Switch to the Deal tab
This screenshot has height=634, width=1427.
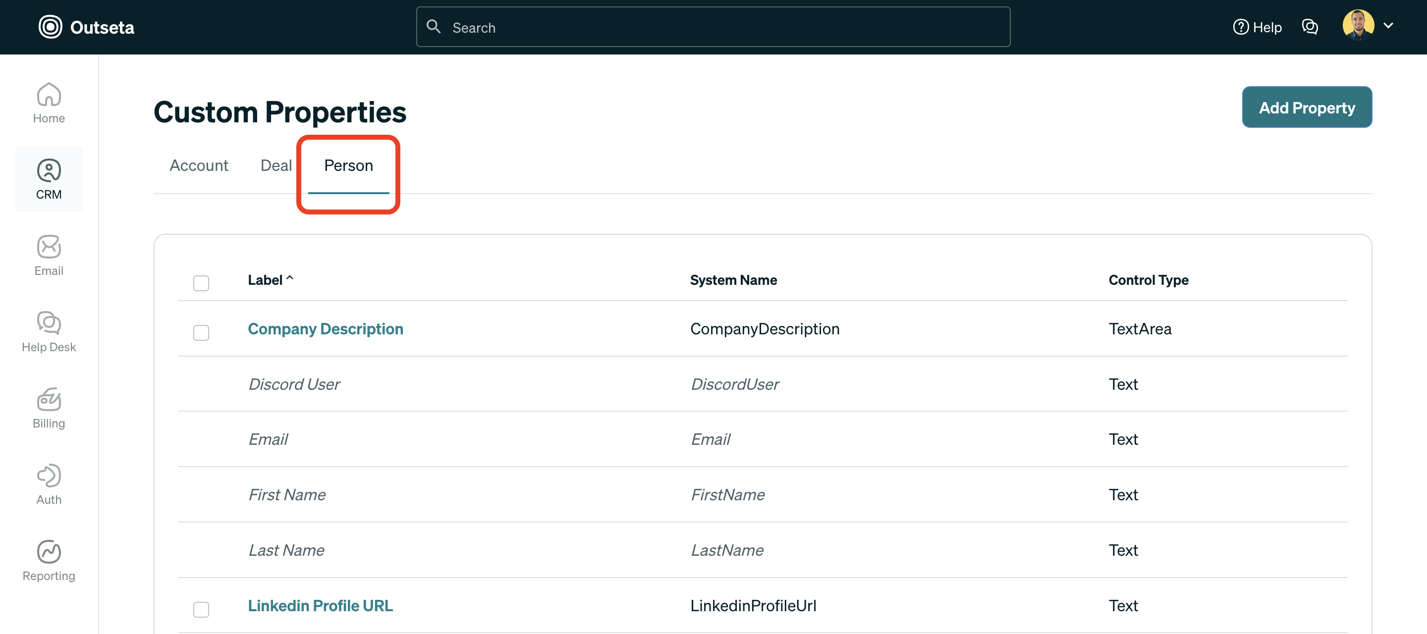tap(276, 165)
